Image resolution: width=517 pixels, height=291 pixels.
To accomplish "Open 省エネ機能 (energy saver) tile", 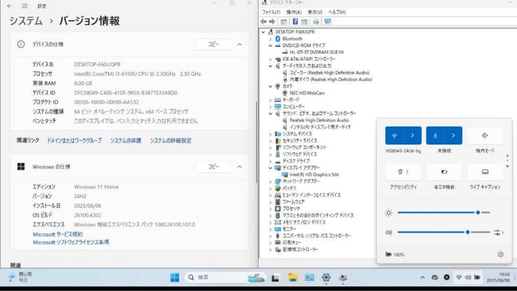I will (444, 172).
